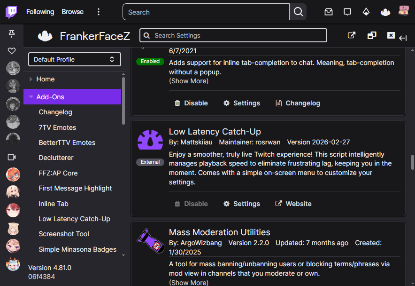Click the followed channels heart icon
The height and width of the screenshot is (286, 415).
(x=12, y=51)
